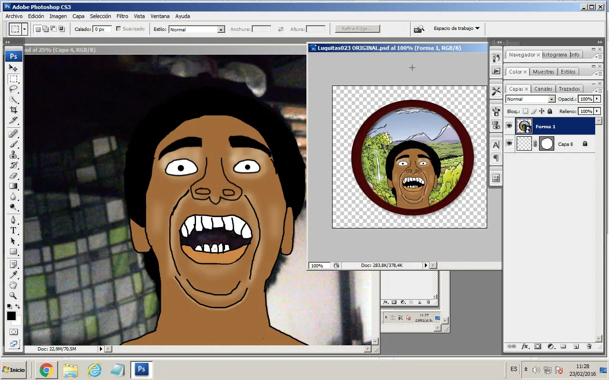Image resolution: width=609 pixels, height=380 pixels.
Task: Select the Zoom tool
Action: (13, 295)
